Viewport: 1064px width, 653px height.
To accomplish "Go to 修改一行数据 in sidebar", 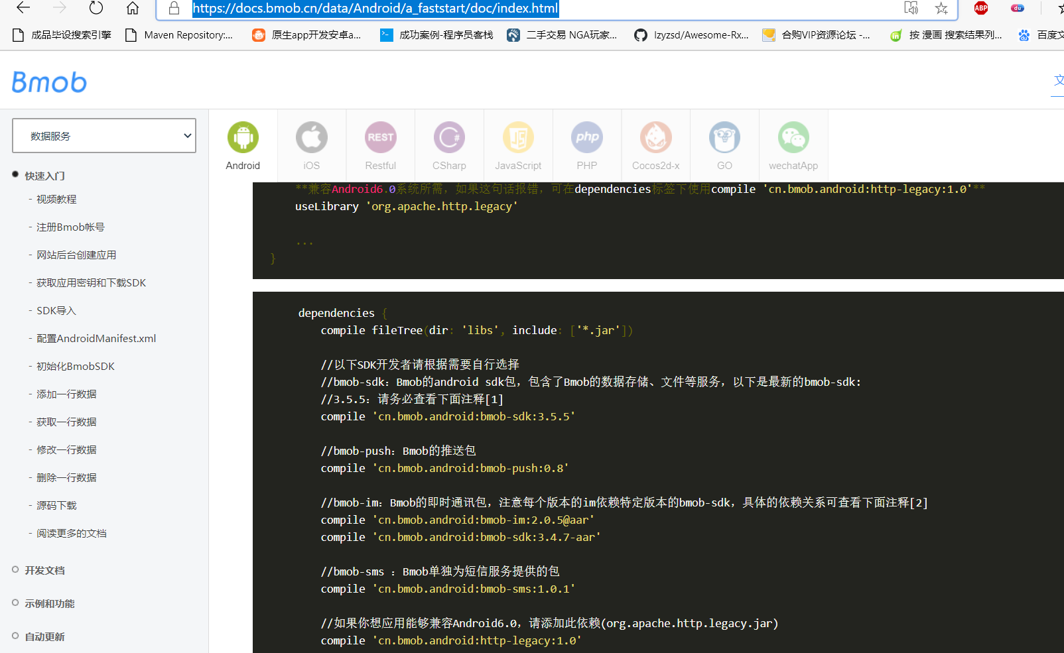I will tap(66, 449).
